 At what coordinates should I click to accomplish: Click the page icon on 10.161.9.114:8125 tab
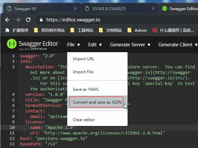[x=87, y=9]
